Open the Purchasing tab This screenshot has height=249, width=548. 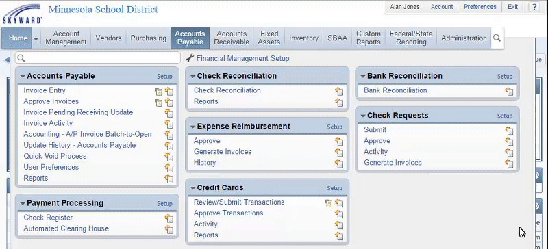tap(149, 38)
